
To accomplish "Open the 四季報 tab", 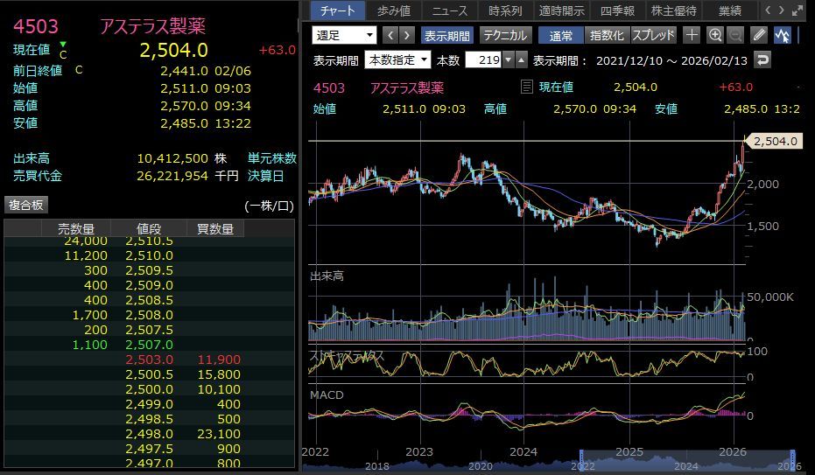I will click(617, 10).
